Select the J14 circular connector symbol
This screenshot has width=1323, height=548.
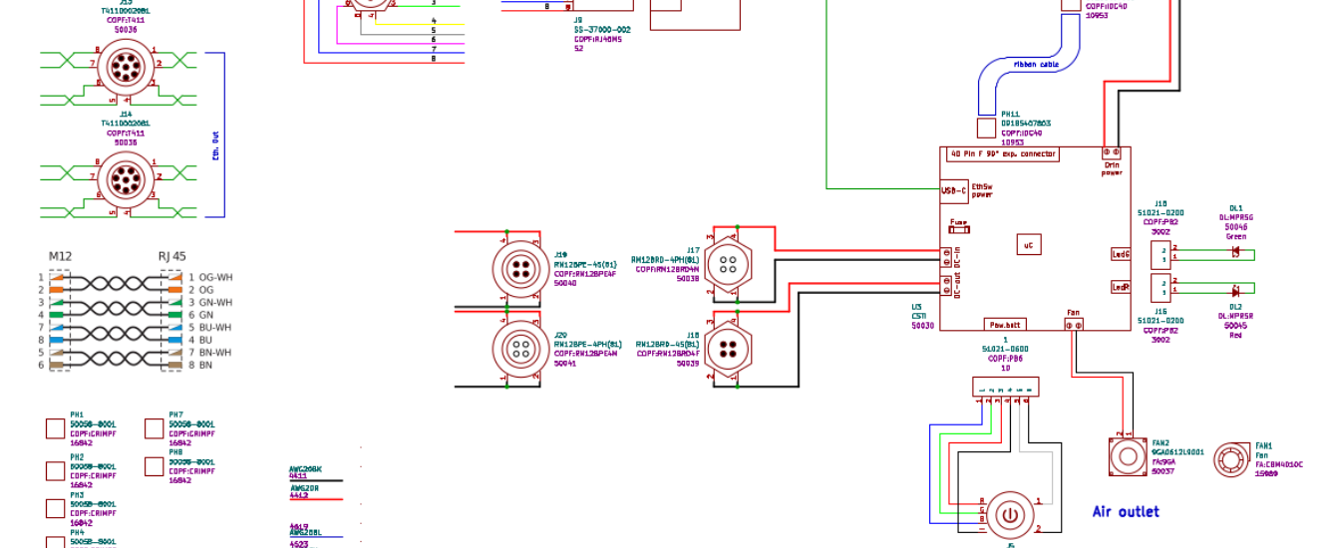click(x=126, y=180)
